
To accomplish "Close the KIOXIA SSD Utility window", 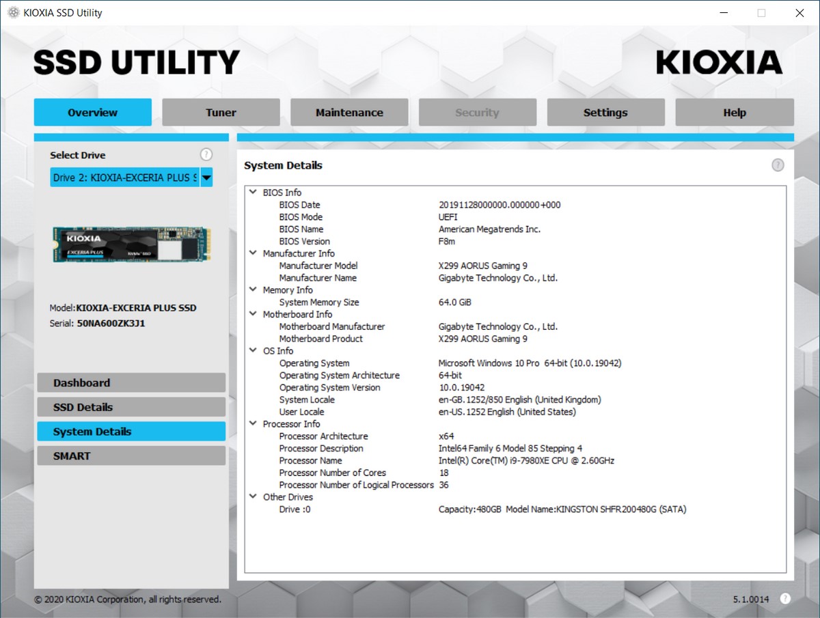I will click(799, 13).
